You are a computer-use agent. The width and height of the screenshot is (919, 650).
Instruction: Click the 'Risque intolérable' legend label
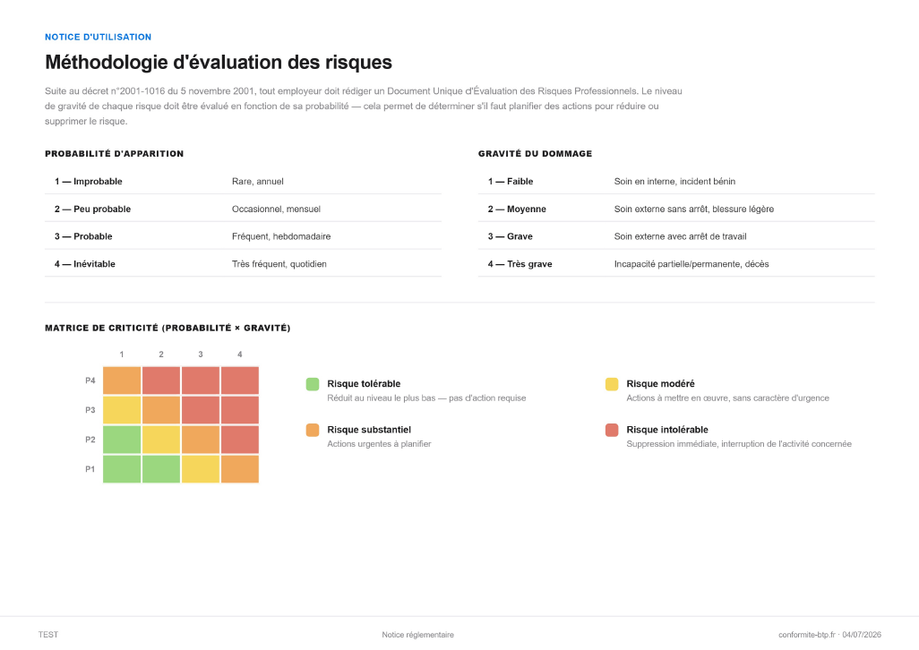(667, 430)
